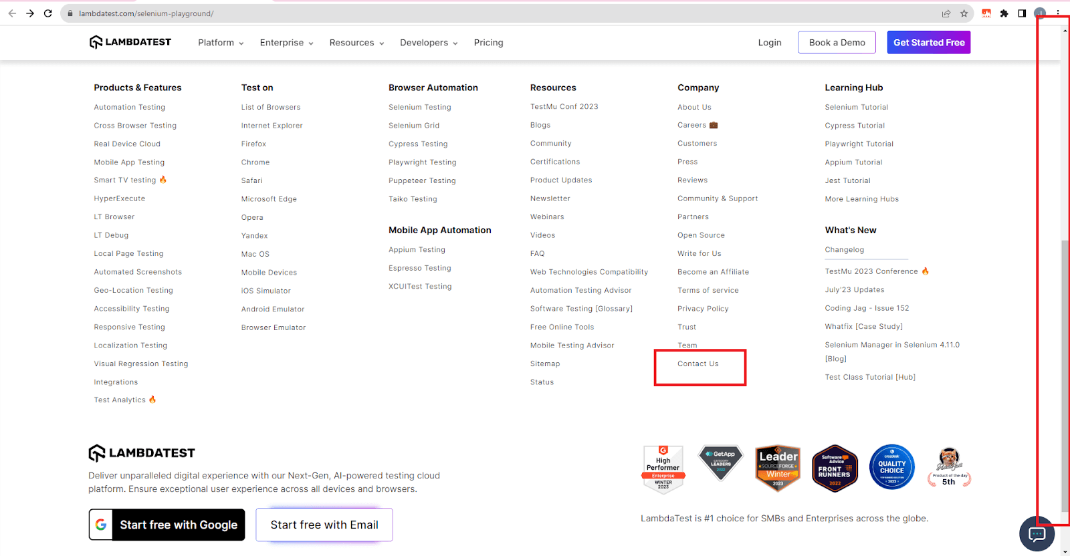1070x556 pixels.
Task: Visit the HyperExecute page
Action: coord(120,198)
